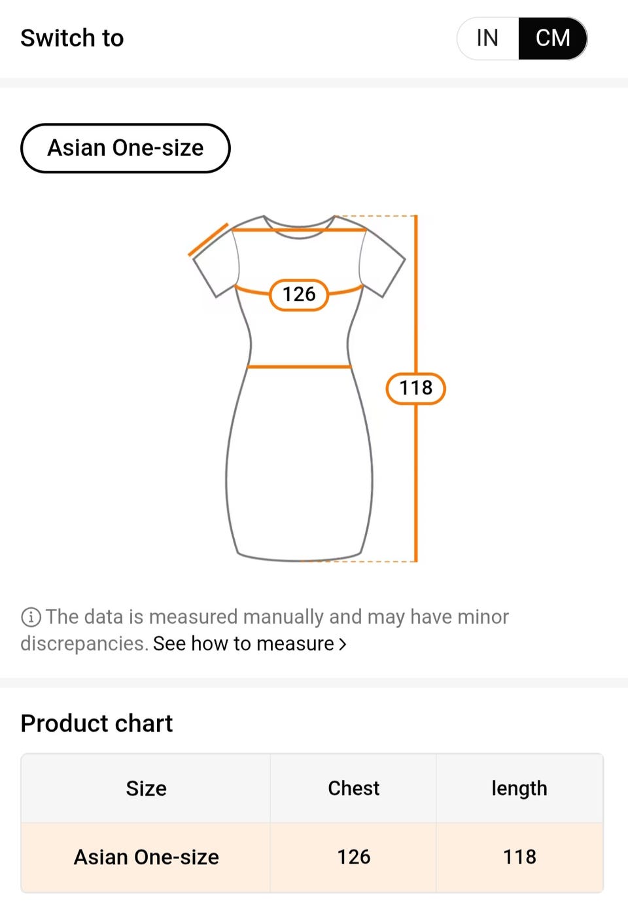Click the dress outline diagram
628x903 pixels.
point(300,388)
